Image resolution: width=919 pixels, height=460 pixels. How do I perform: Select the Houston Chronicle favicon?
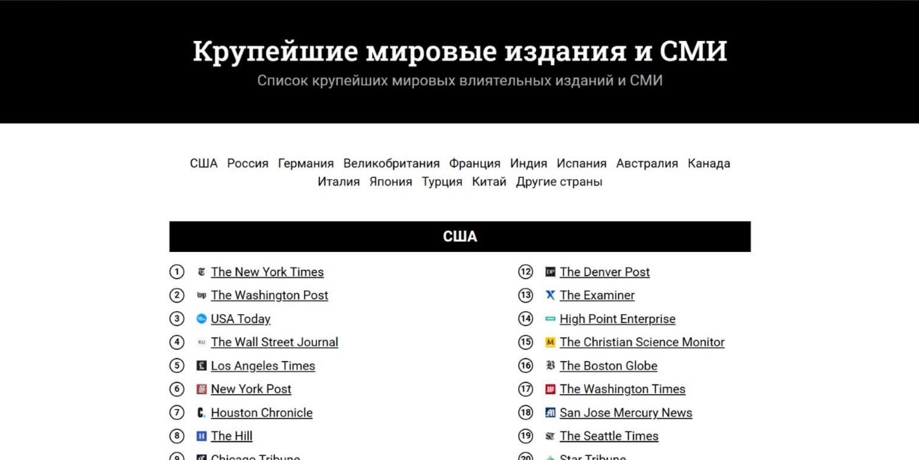coord(201,412)
